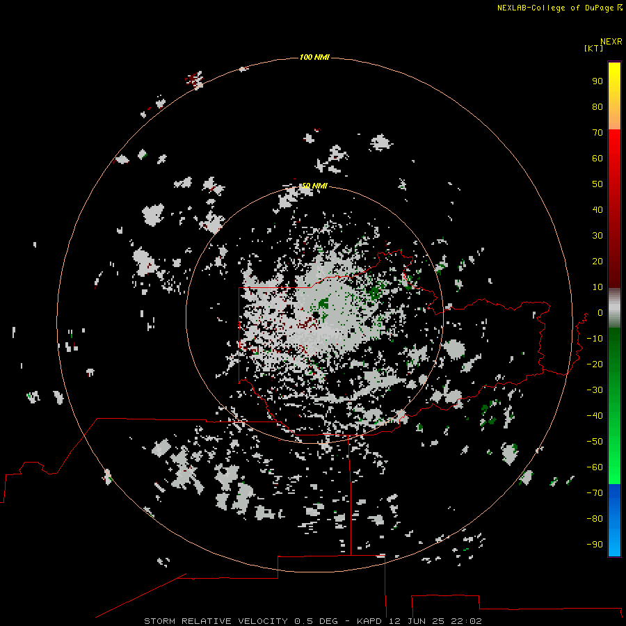Click the 0.5 DEG elevation text
This screenshot has height=626, width=626.
pyautogui.click(x=316, y=621)
